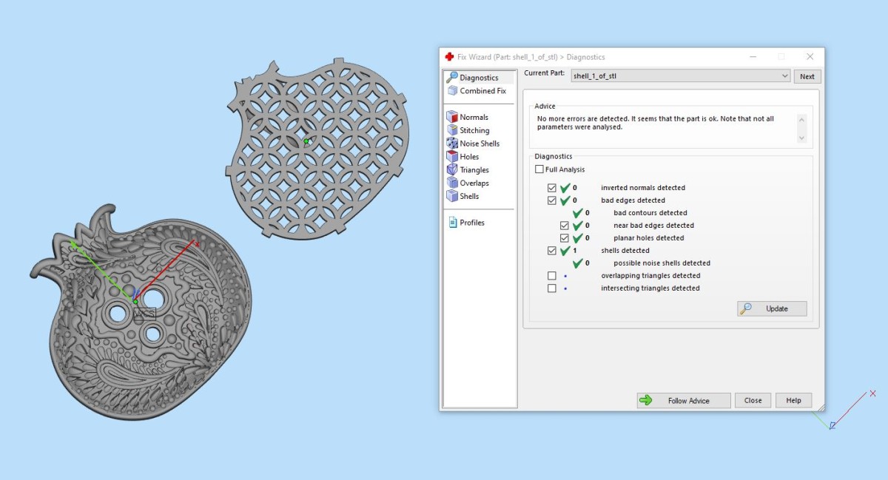Select the Triangles step icon
Viewport: 888px width, 480px height.
coord(452,170)
